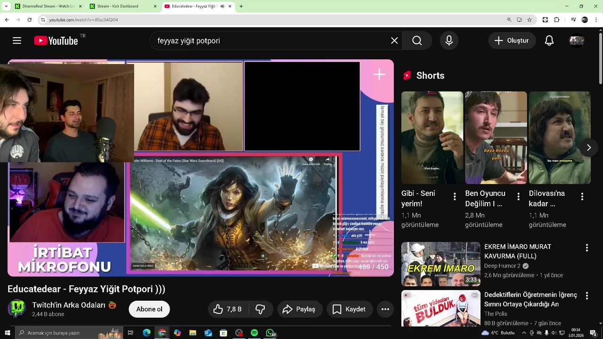Click the Chrome address bar URL
The width and height of the screenshot is (603, 339).
pyautogui.click(x=83, y=20)
